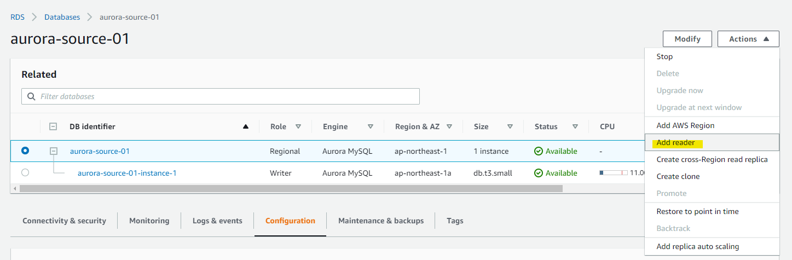Click the Region & AZ sort arrow

pyautogui.click(x=449, y=126)
